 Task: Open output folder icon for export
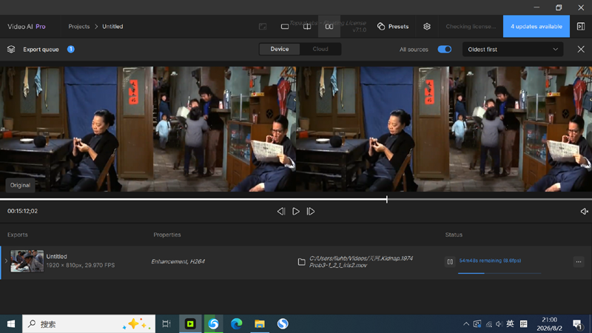[301, 262]
